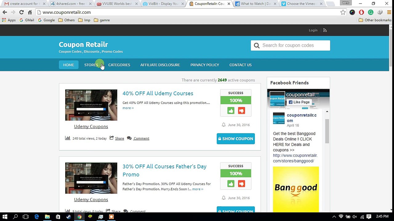The image size is (394, 221).
Task: Open the couponretailr.com/stores/banggood link
Action: click(295, 158)
